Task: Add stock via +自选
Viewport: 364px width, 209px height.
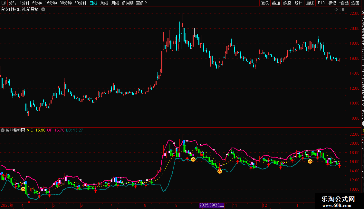Action: coord(344,3)
